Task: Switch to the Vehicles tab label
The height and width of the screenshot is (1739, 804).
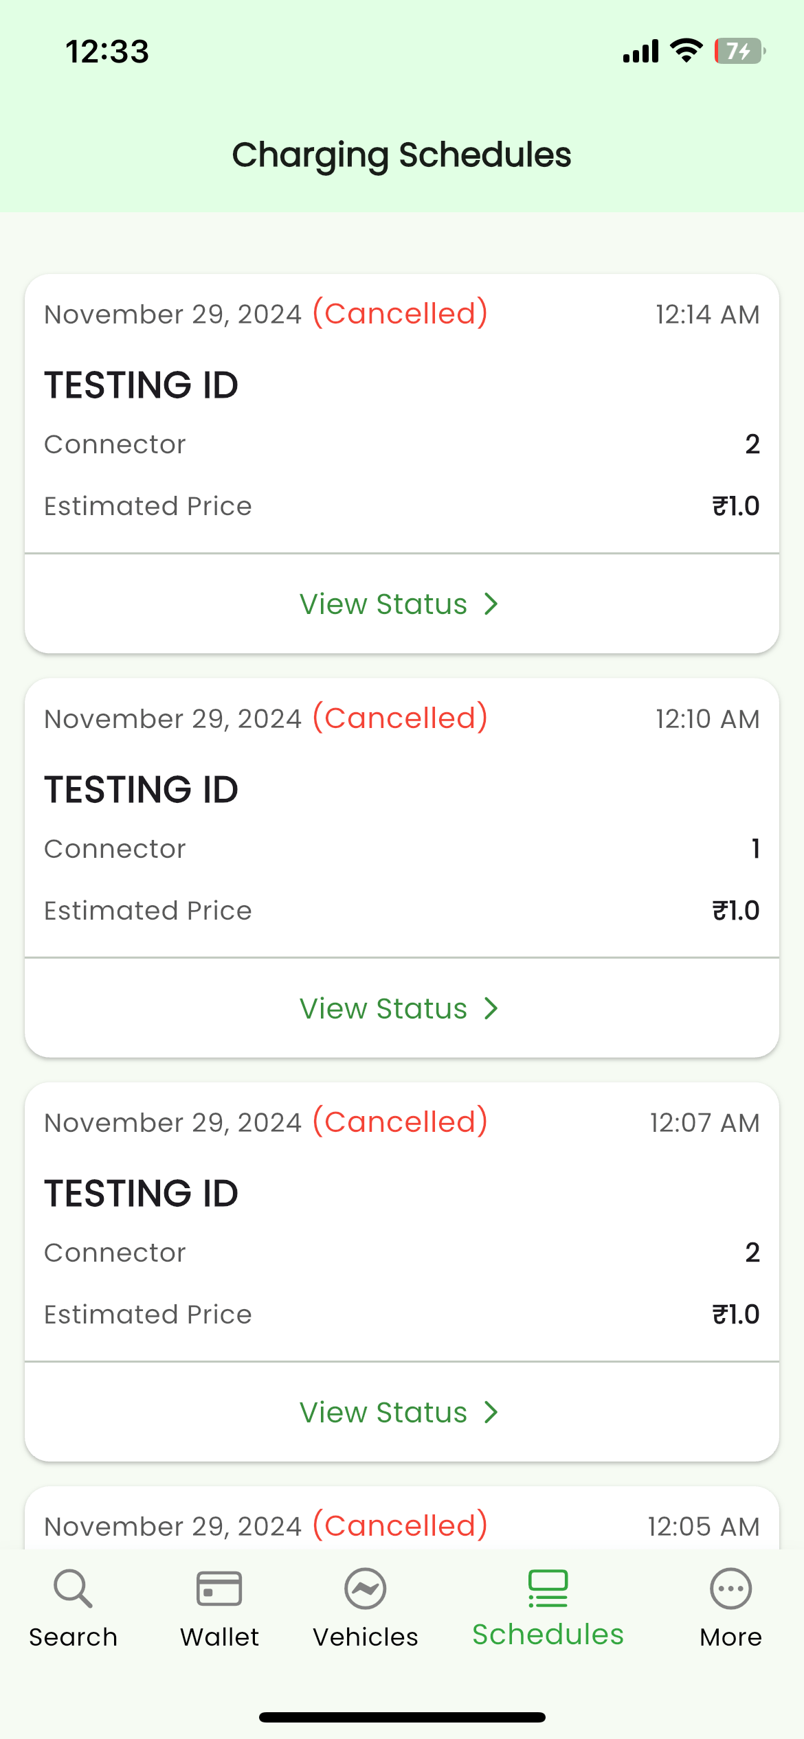Action: [366, 1637]
